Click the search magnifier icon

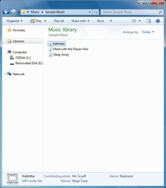[160, 12]
